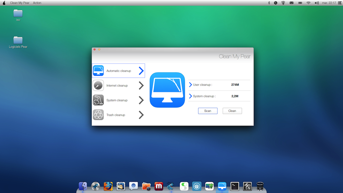Click the 274M user cleanup value
This screenshot has width=343, height=193.
(x=235, y=85)
